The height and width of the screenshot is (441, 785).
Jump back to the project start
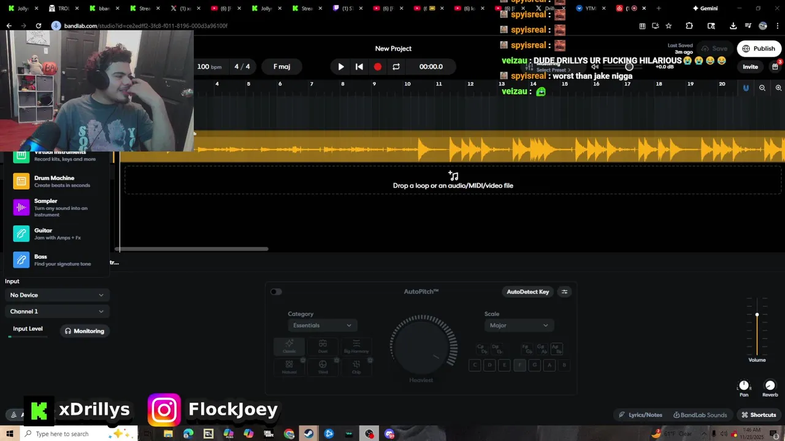pyautogui.click(x=359, y=67)
